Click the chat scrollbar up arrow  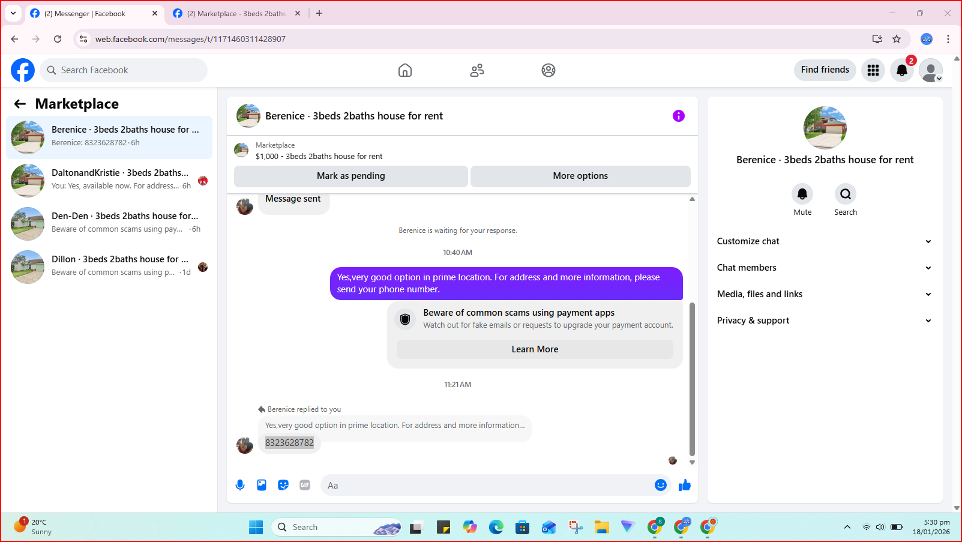(x=692, y=199)
